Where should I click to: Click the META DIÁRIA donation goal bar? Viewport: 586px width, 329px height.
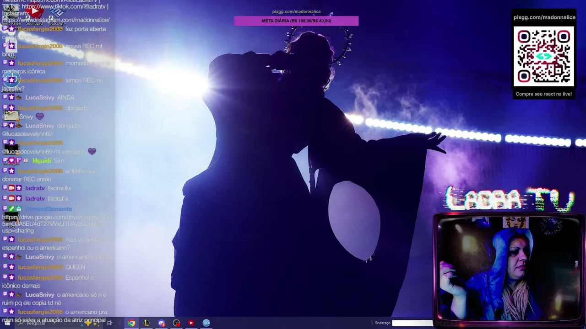coord(296,21)
